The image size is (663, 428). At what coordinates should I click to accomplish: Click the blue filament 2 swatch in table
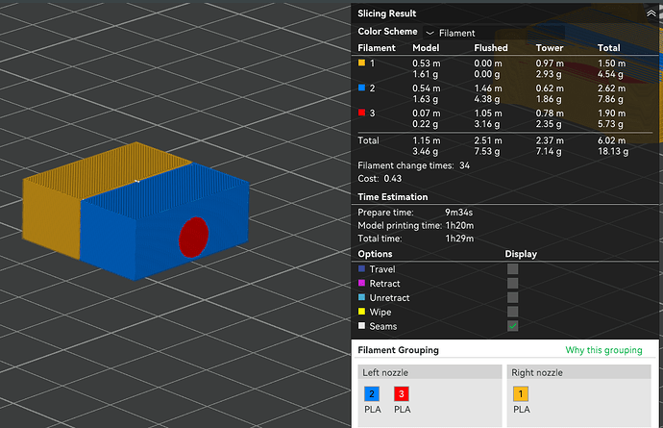pos(361,88)
